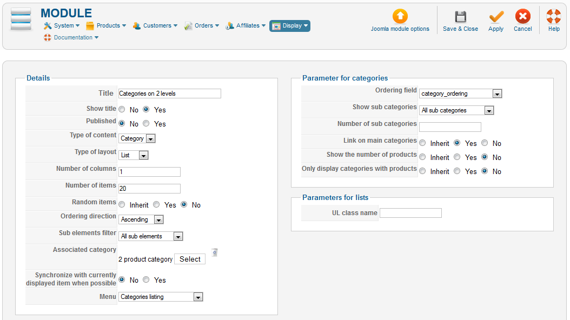Click the HikaShop module stack logo

(x=21, y=20)
